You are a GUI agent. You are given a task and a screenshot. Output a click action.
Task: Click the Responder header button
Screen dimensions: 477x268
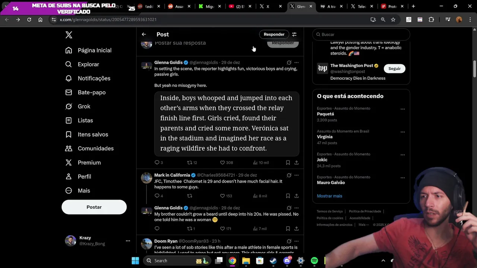click(x=274, y=34)
